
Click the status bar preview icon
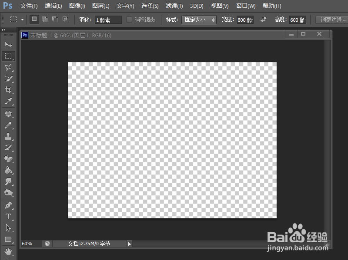(x=47, y=244)
